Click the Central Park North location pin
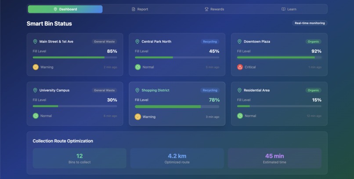Image resolution: width=354 pixels, height=179 pixels. [x=137, y=42]
